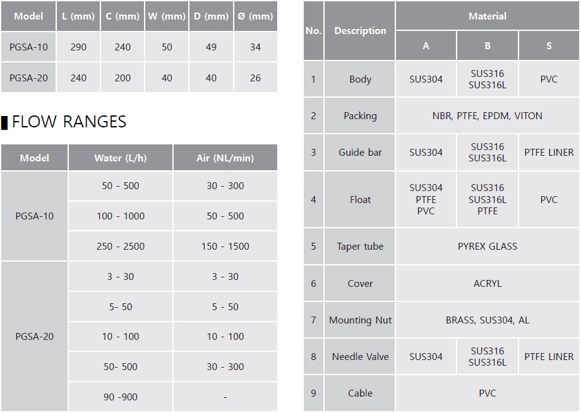Click the 90 -900 water range cell

(120, 397)
